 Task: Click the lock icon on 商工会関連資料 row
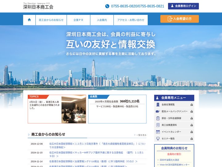click(x=192, y=125)
